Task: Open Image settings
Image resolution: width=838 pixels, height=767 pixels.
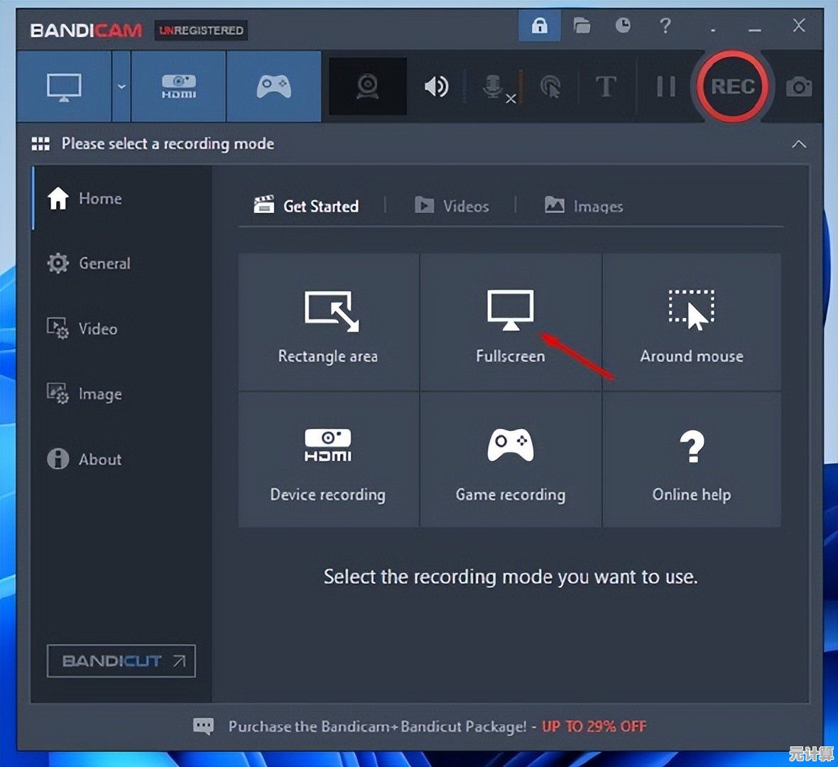Action: click(x=122, y=394)
